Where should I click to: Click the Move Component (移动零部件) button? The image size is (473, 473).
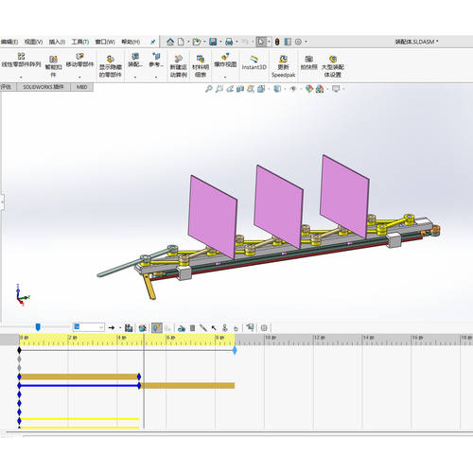click(x=79, y=61)
